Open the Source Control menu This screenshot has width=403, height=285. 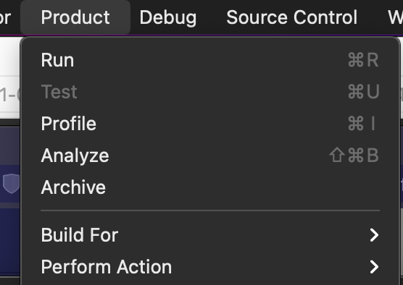pyautogui.click(x=291, y=17)
